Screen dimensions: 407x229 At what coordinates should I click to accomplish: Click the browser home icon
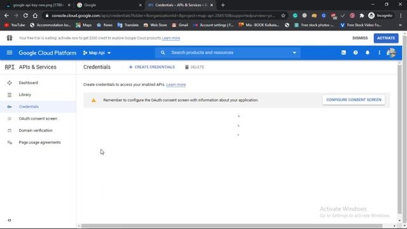tap(35, 15)
